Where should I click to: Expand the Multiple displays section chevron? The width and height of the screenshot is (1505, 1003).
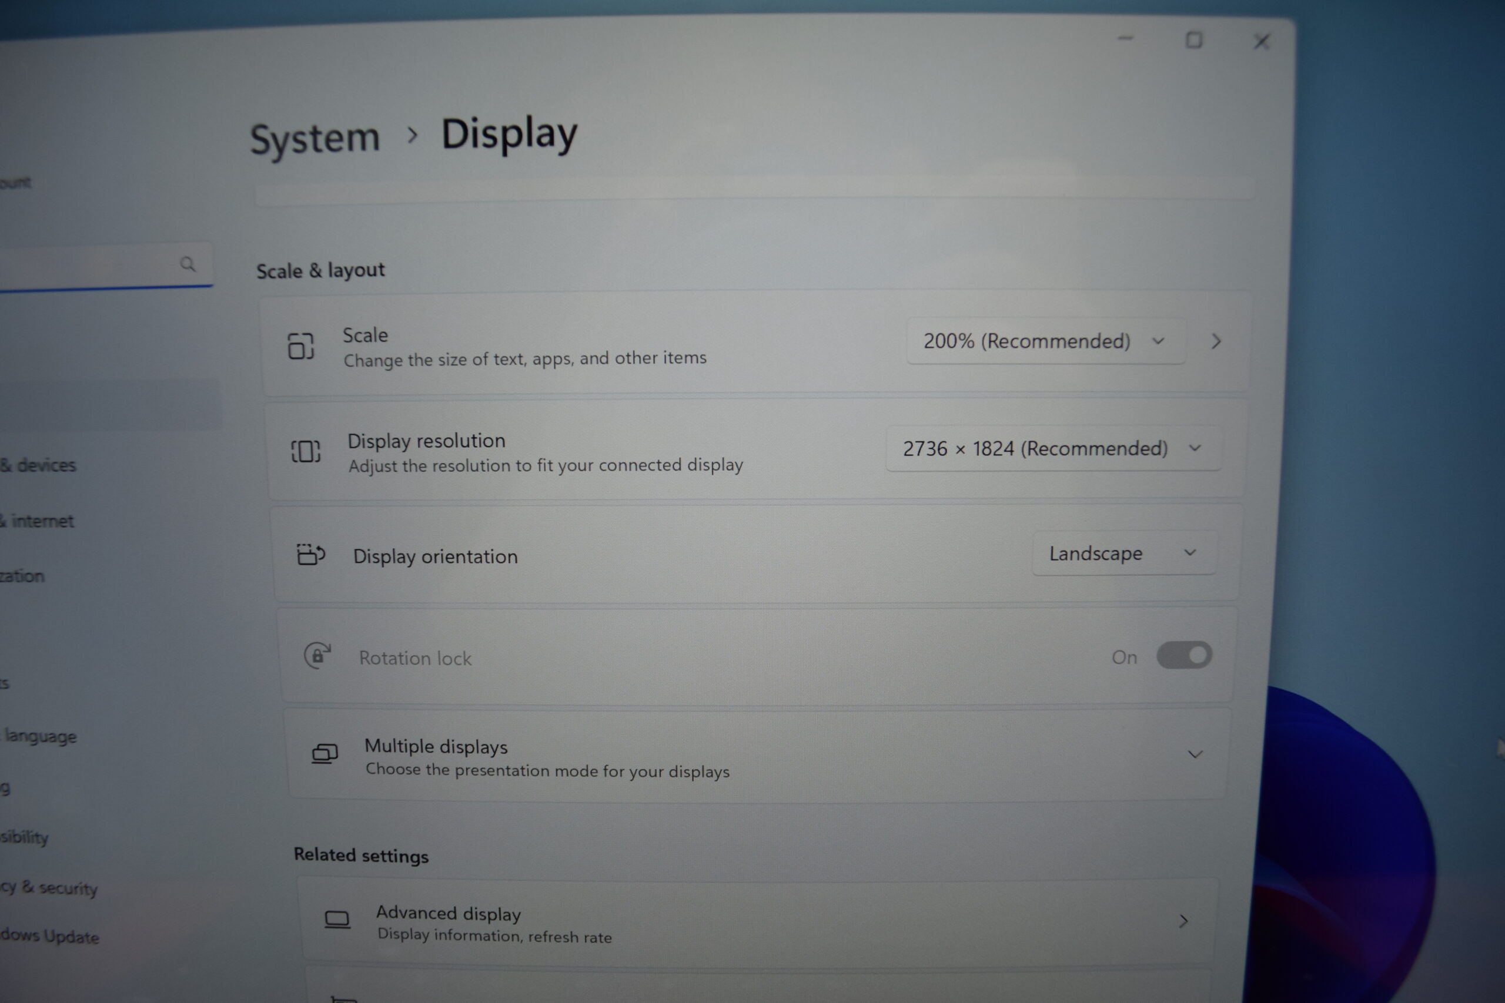[x=1195, y=755]
